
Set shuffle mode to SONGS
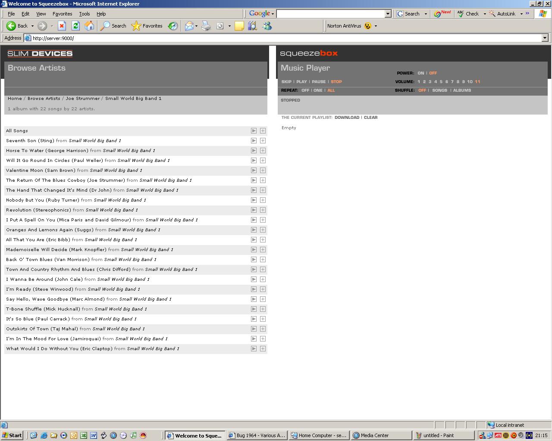439,90
